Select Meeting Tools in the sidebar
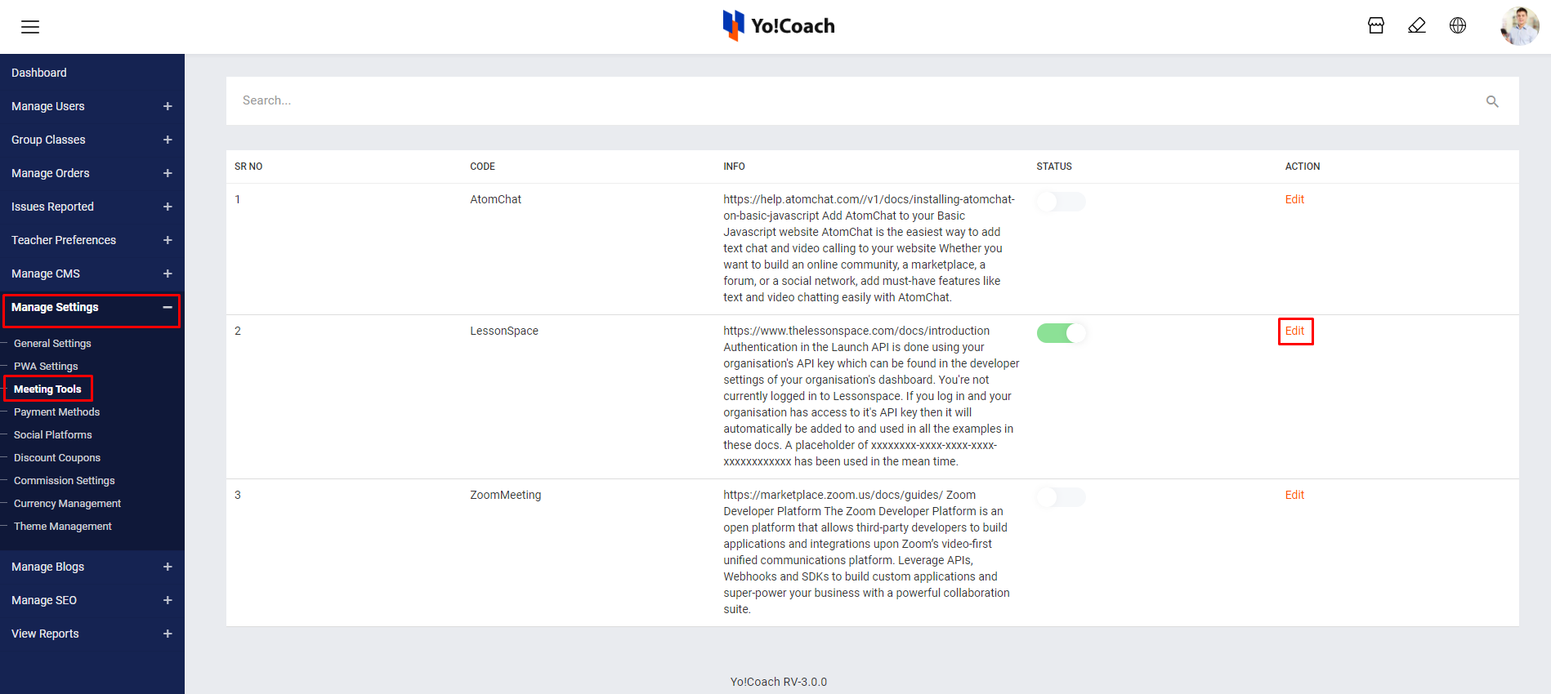Image resolution: width=1551 pixels, height=694 pixels. [47, 389]
